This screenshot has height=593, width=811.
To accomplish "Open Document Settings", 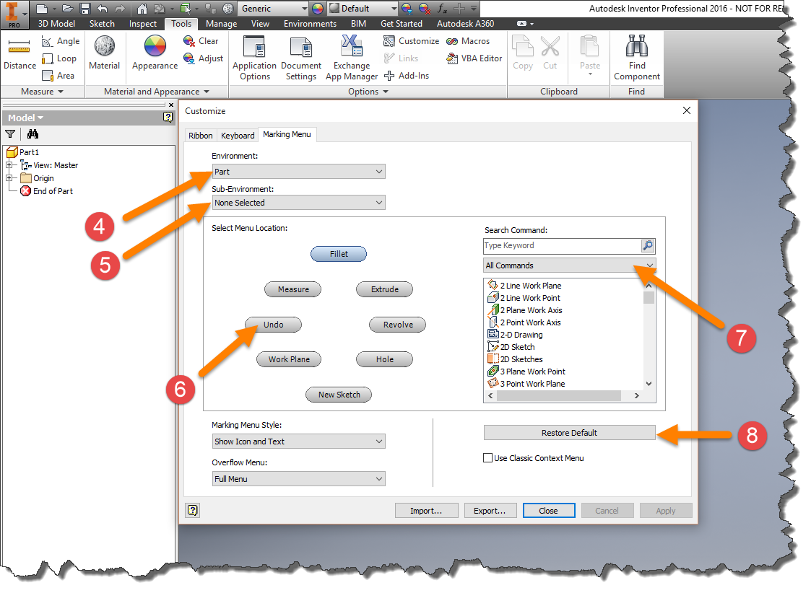I will [x=301, y=58].
